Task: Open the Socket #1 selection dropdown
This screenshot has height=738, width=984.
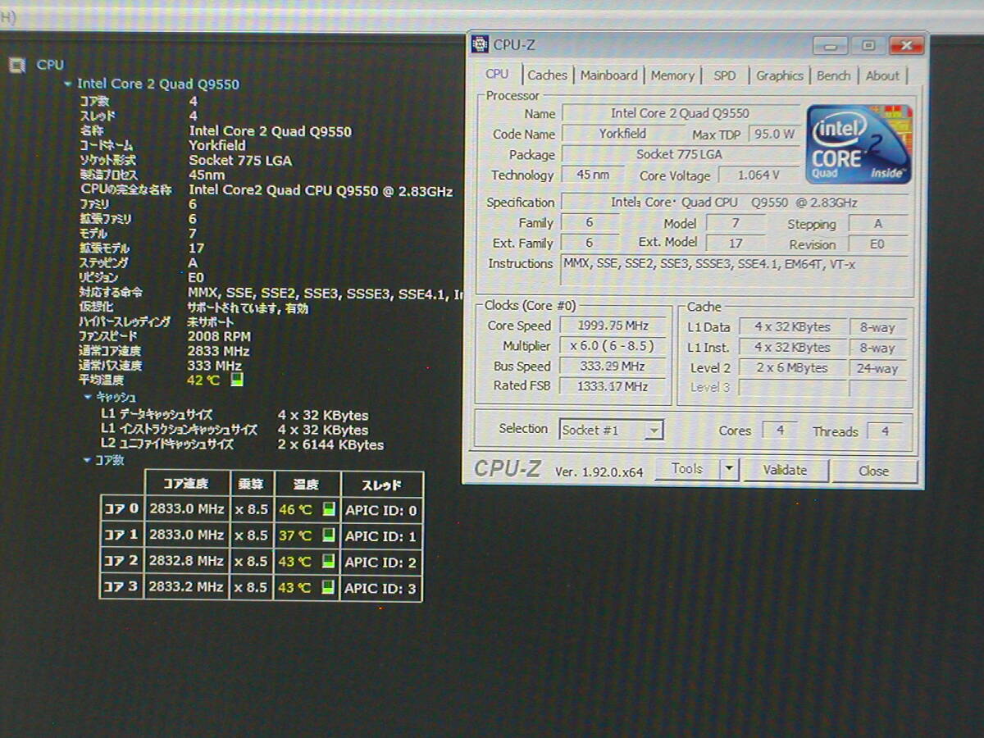Action: (x=654, y=430)
